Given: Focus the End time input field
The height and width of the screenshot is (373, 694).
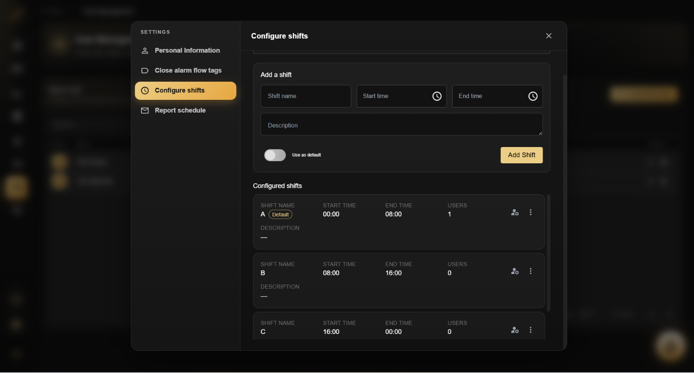Looking at the screenshot, I should pos(497,96).
